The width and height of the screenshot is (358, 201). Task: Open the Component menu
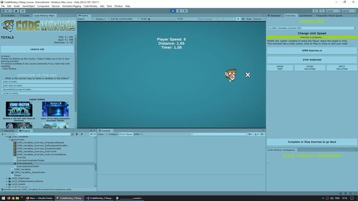click(x=43, y=6)
